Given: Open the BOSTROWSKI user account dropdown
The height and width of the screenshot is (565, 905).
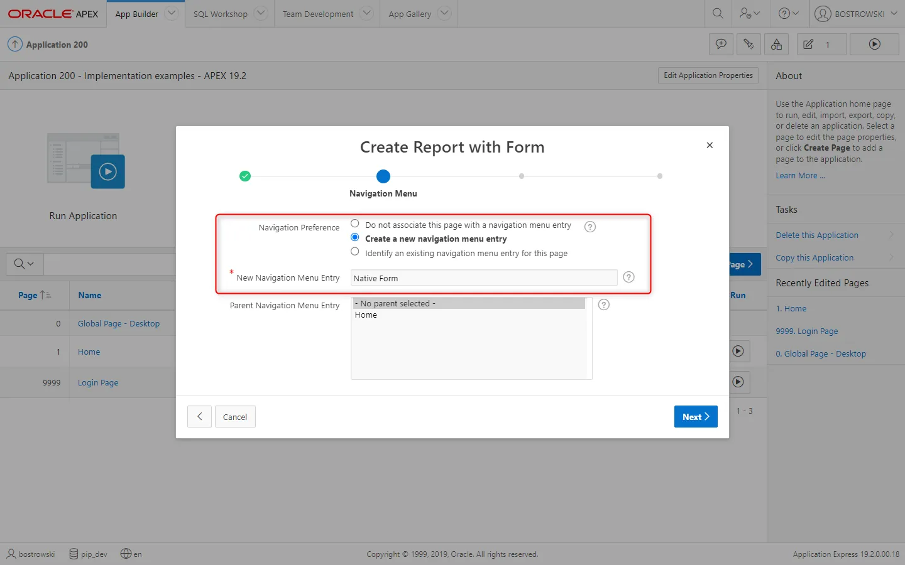Looking at the screenshot, I should [x=858, y=13].
